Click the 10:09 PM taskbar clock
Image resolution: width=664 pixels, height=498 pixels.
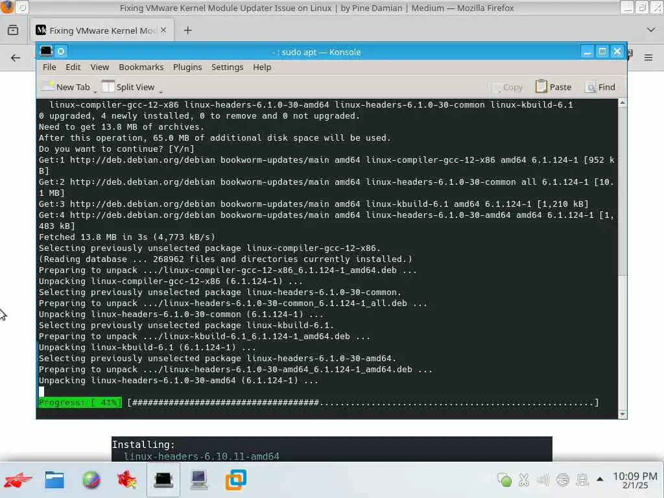pyautogui.click(x=635, y=480)
